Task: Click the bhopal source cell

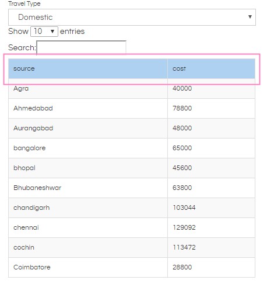Action: tap(88, 168)
